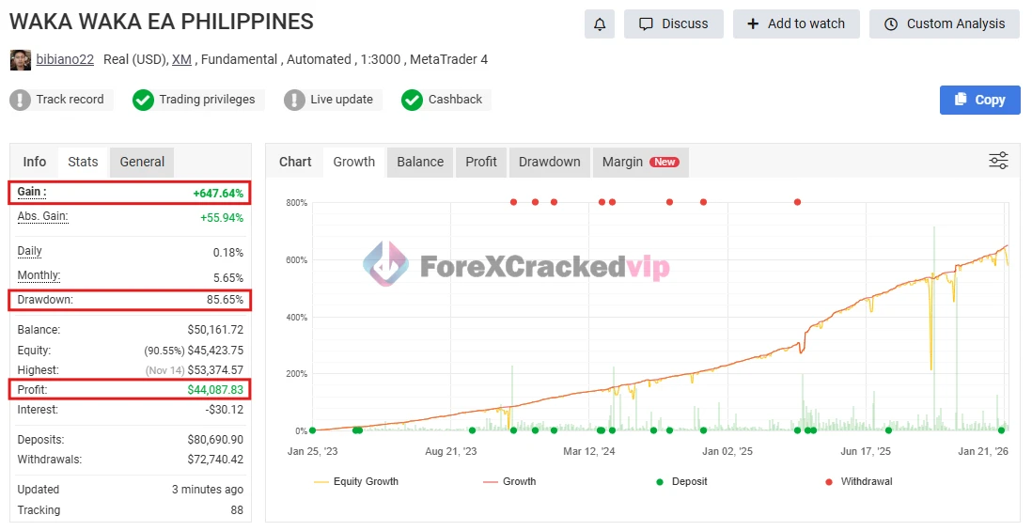
Task: Add this system to watch
Action: tap(796, 23)
